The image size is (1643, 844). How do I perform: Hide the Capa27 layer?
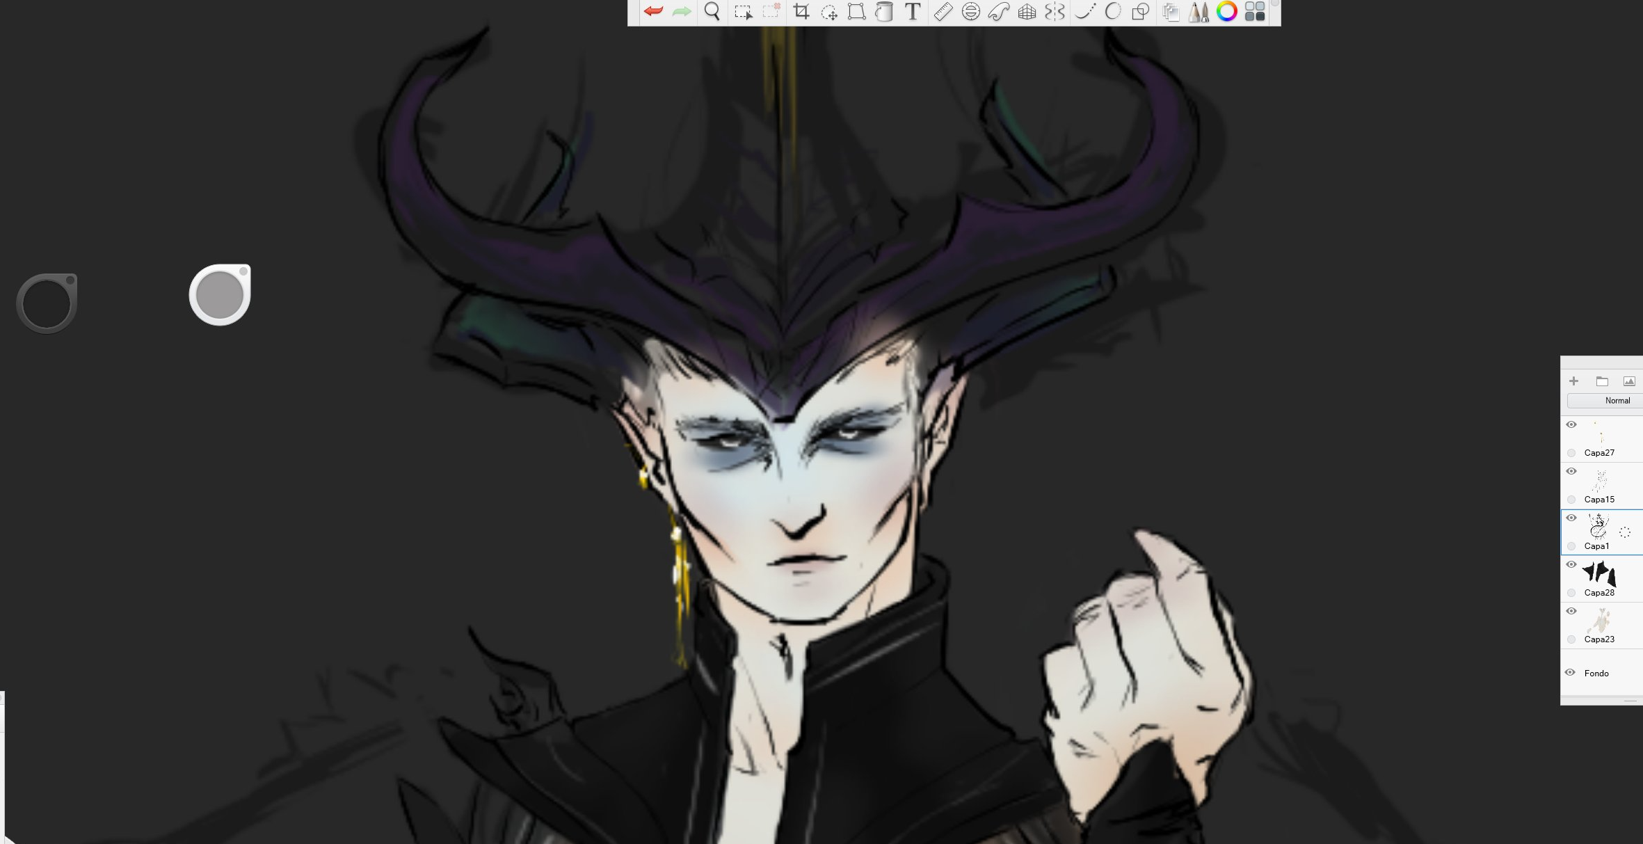(x=1571, y=424)
